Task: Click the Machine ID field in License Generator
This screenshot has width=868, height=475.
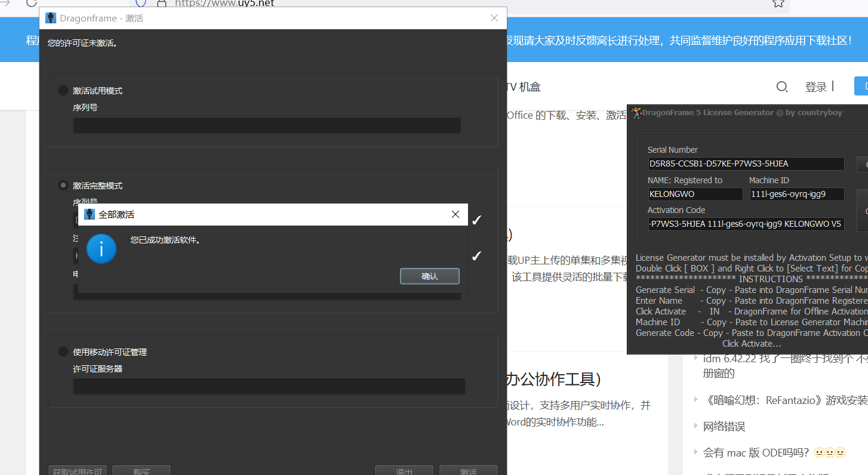Action: [x=797, y=194]
